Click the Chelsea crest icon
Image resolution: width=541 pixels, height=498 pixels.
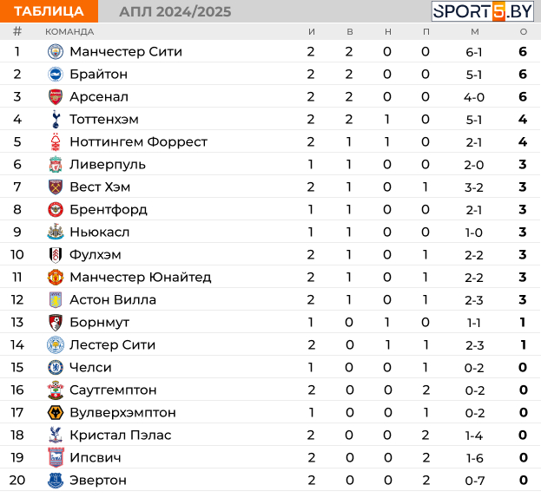(x=56, y=367)
